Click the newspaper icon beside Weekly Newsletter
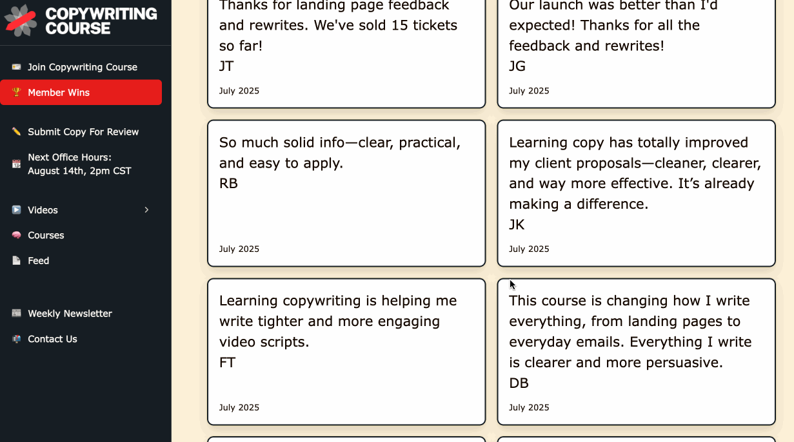This screenshot has width=794, height=442. click(16, 314)
